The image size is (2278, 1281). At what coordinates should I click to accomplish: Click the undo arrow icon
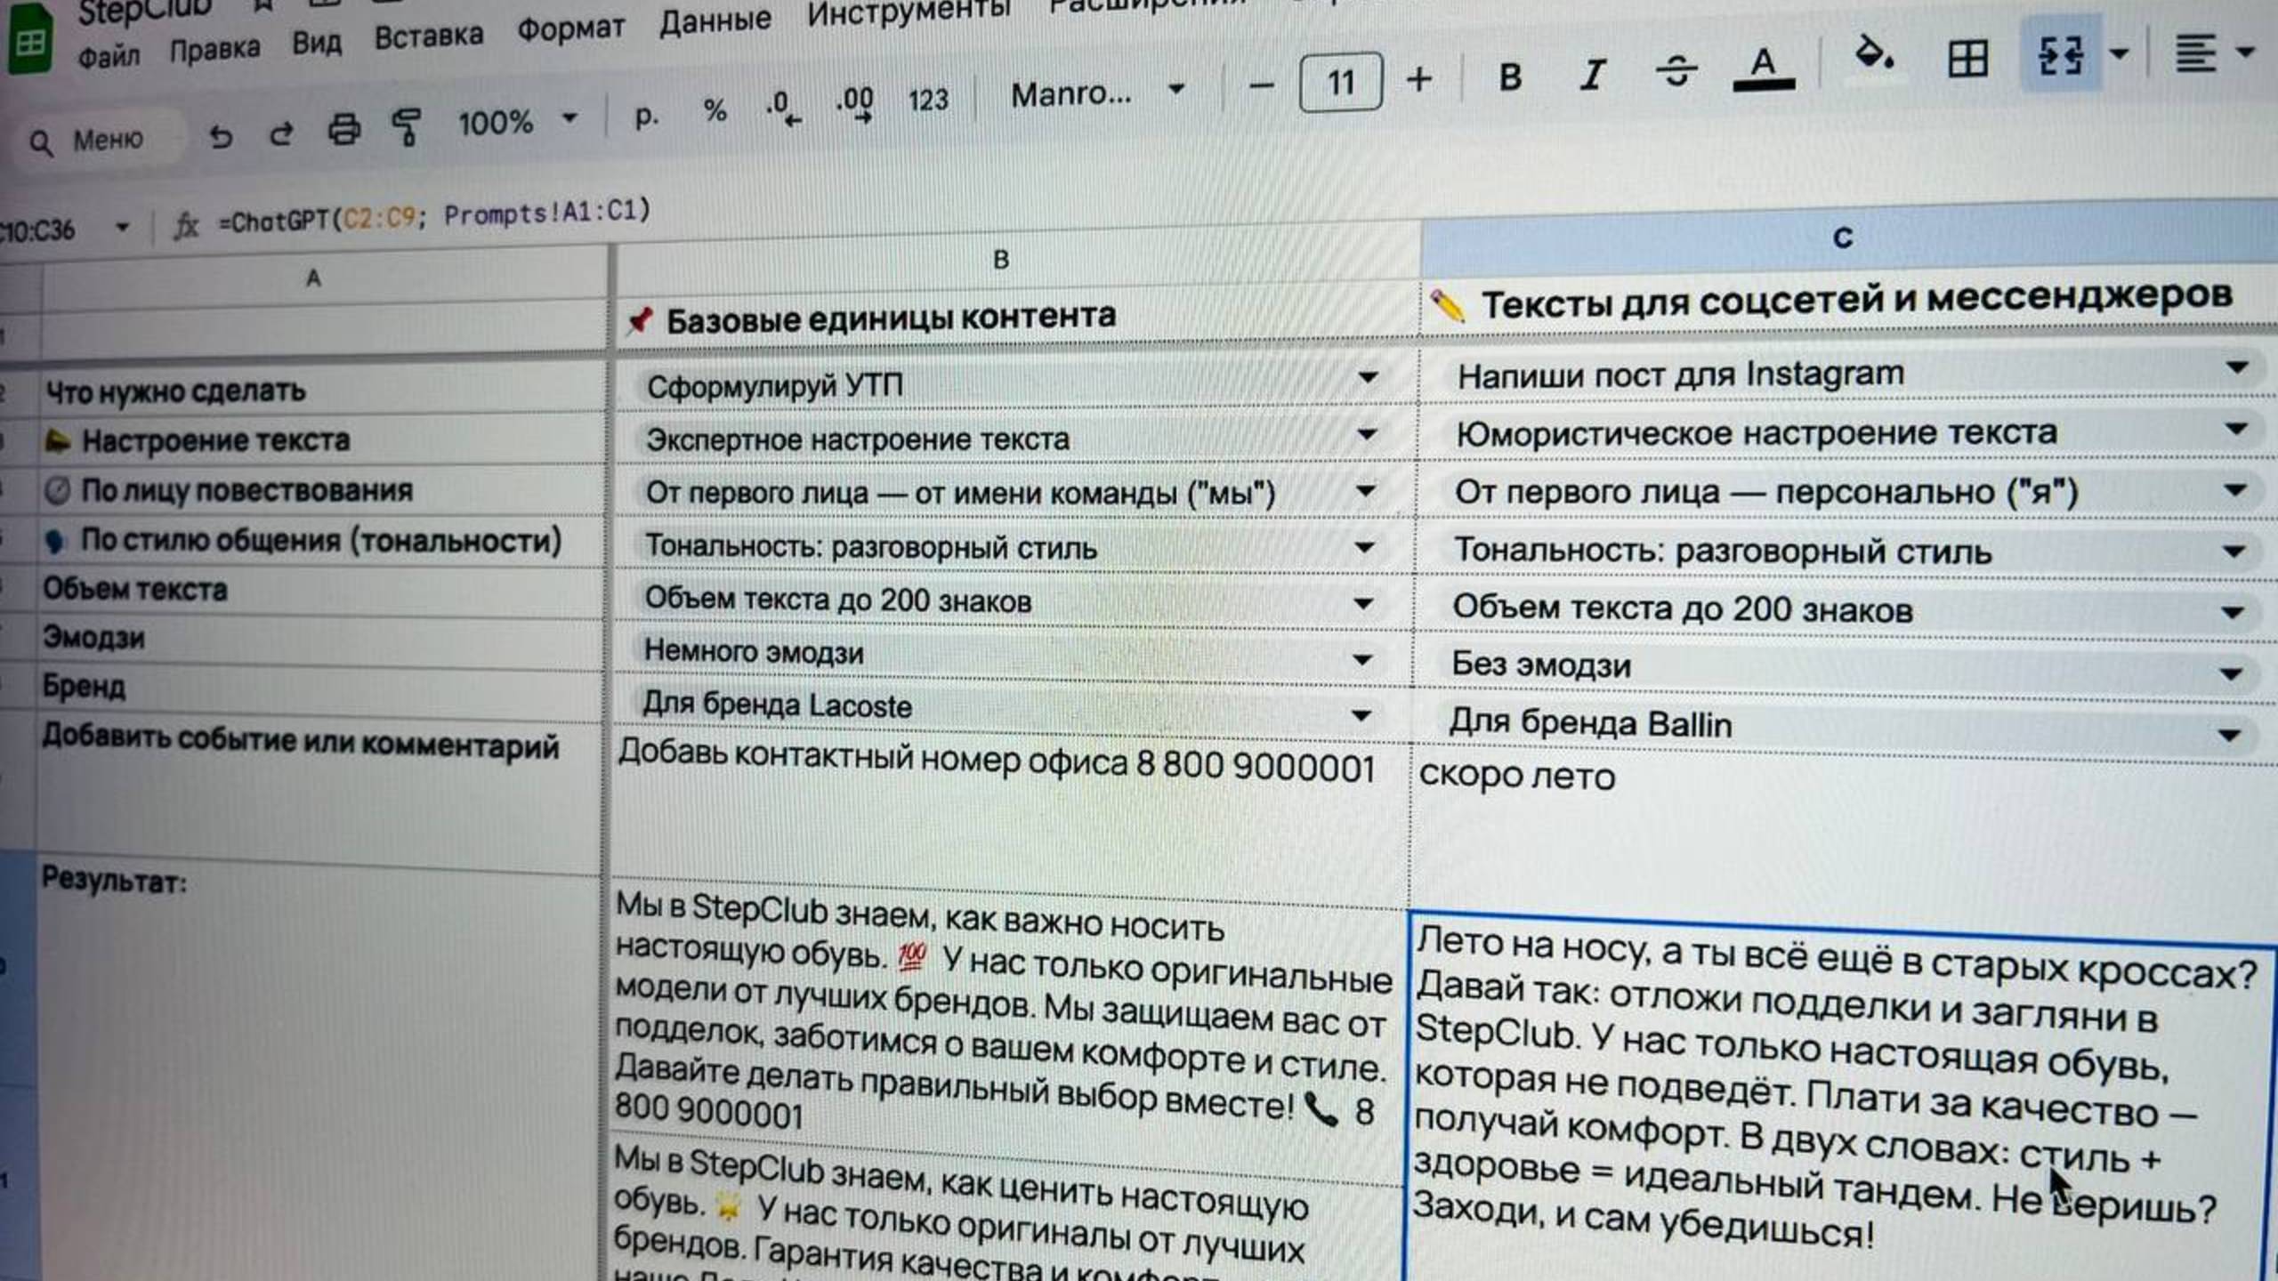click(x=221, y=136)
